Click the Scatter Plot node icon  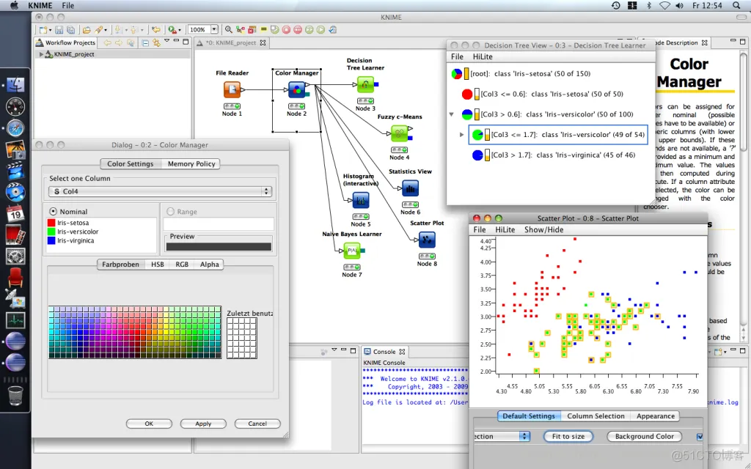tap(427, 240)
